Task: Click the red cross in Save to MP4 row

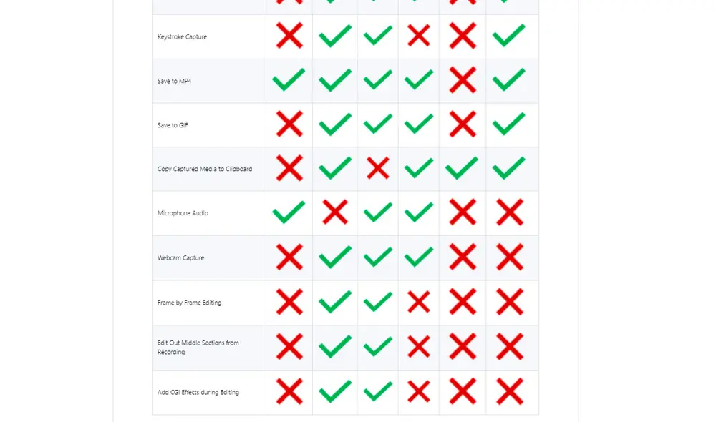Action: [463, 80]
